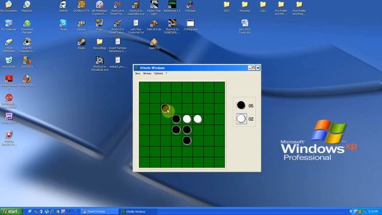The height and width of the screenshot is (215, 382).
Task: Open the Niveau menu in Othello
Action: pyautogui.click(x=147, y=73)
